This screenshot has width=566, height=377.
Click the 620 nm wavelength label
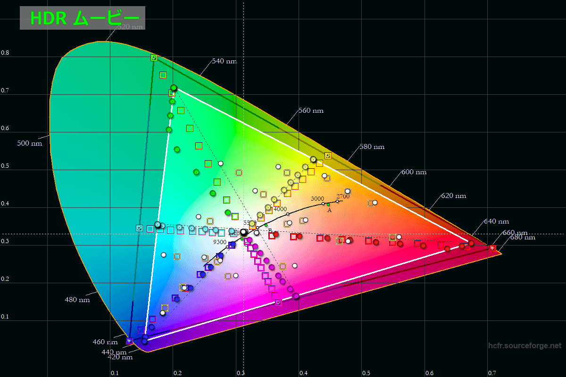pyautogui.click(x=453, y=196)
